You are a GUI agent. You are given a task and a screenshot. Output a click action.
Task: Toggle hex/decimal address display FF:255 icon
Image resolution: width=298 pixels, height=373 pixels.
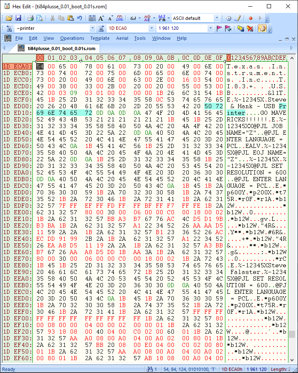click(120, 18)
